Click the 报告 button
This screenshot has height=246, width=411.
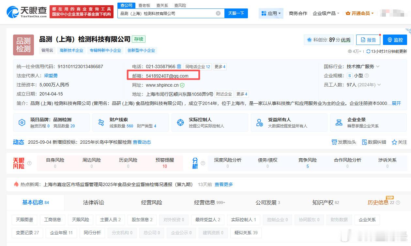click(368, 40)
